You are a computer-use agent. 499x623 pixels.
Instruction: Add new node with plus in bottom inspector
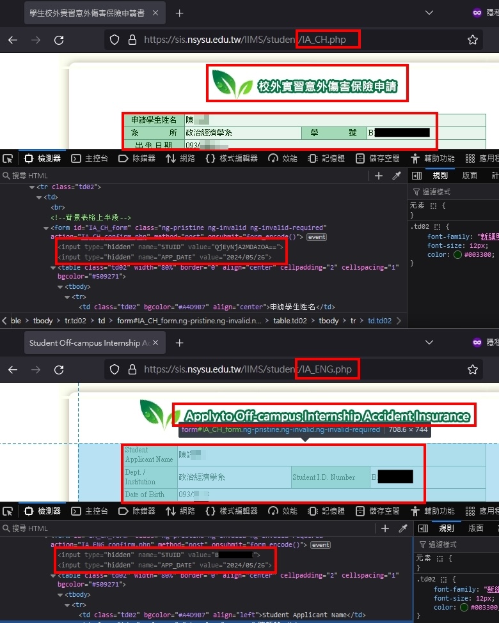tap(384, 528)
